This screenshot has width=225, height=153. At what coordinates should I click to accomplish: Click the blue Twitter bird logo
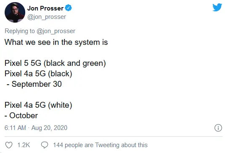[x=217, y=7]
